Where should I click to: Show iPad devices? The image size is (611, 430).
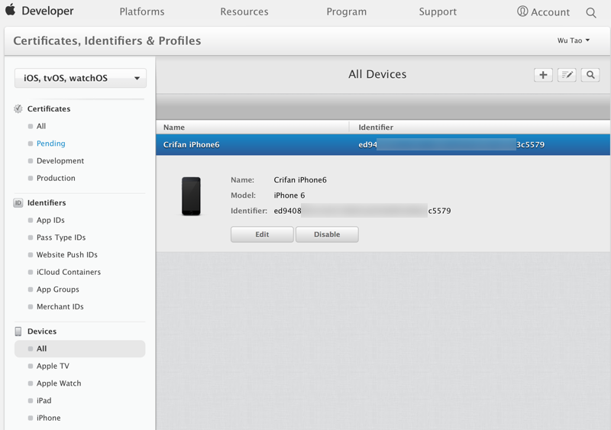coord(44,401)
